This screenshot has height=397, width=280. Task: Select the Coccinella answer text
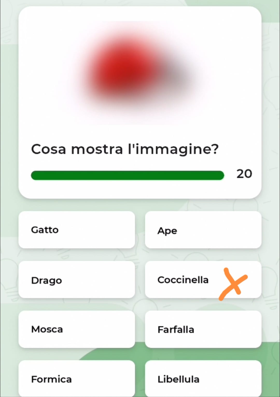click(x=183, y=280)
